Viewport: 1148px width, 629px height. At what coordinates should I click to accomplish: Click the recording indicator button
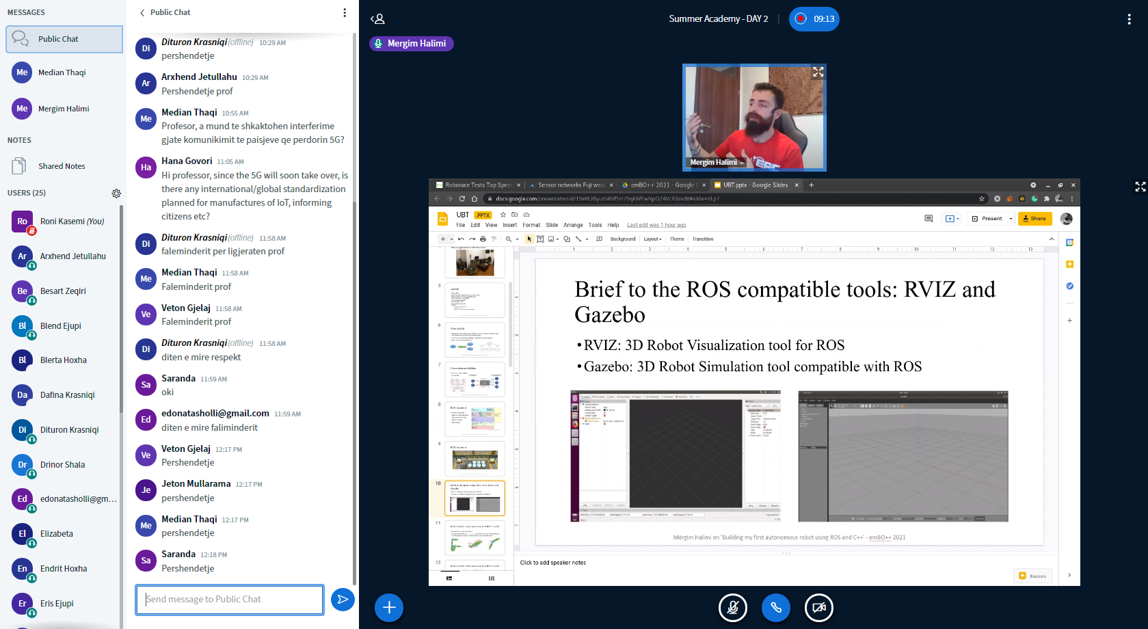(814, 19)
